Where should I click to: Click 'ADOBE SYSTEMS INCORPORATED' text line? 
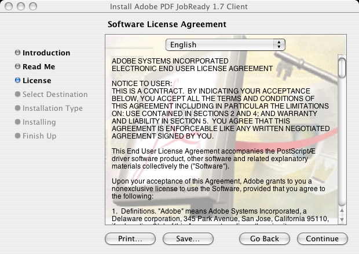[170, 61]
